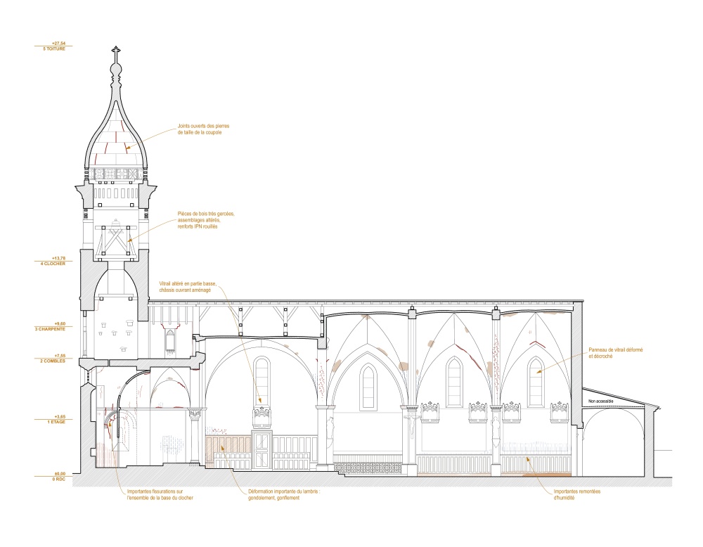Click the "3 CHARPENTE" level label

tap(50, 329)
